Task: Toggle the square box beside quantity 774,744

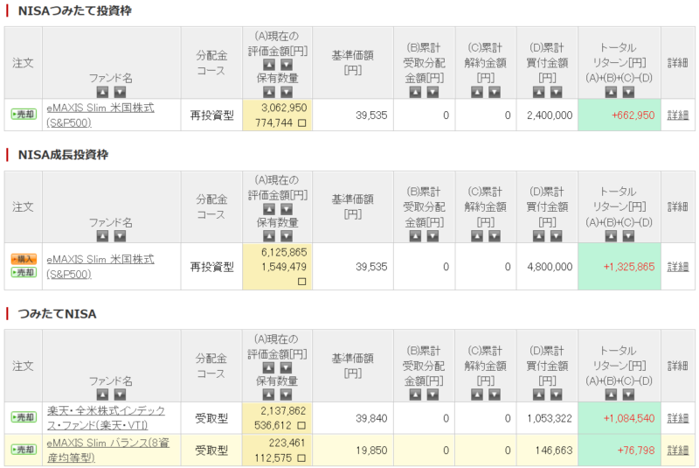Action: tap(301, 124)
